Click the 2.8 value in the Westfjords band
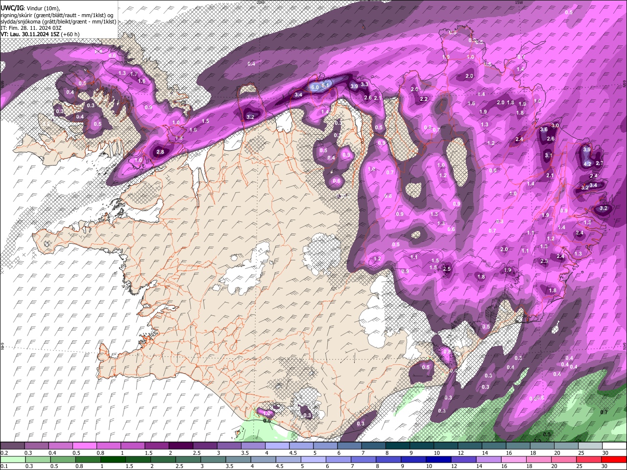The height and width of the screenshot is (470, 627). pyautogui.click(x=160, y=152)
